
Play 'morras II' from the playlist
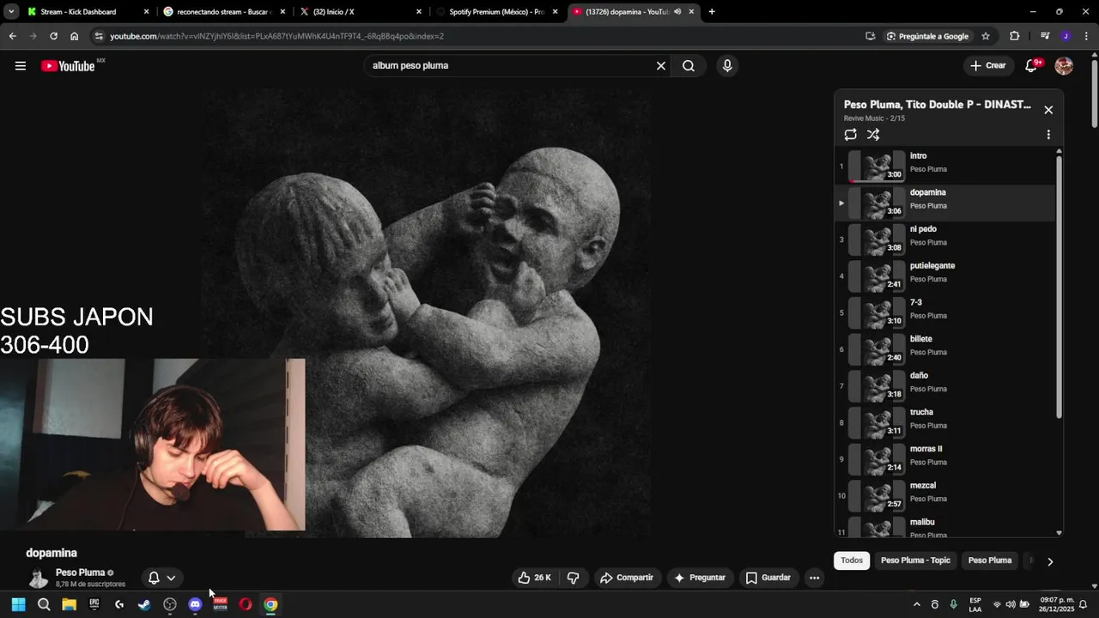click(944, 459)
